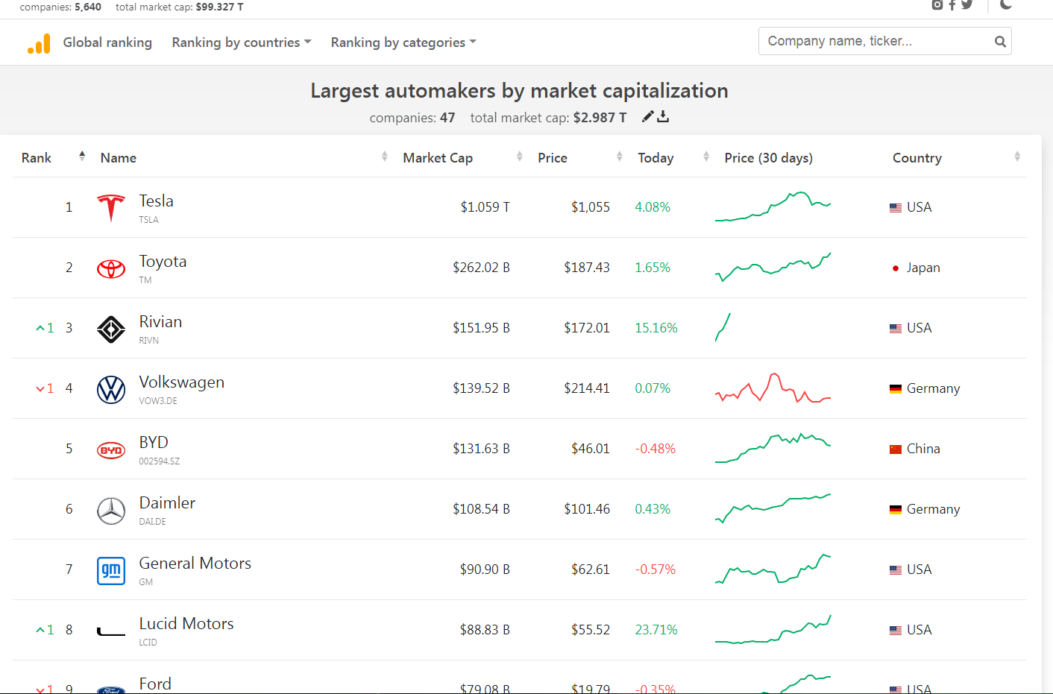Screen dimensions: 1053x694
Task: Click the orange bar-chart site logo
Action: 39,43
